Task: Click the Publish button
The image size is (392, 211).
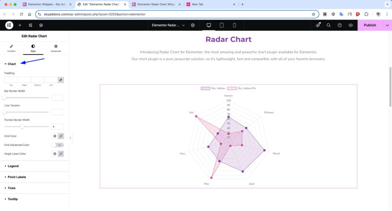Action: coord(370,25)
